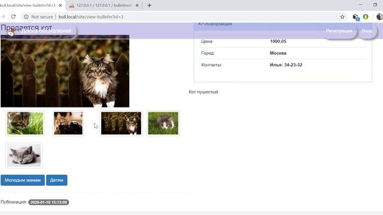Select the cat with camera thumbnail
This screenshot has width=383, height=215.
(68, 123)
